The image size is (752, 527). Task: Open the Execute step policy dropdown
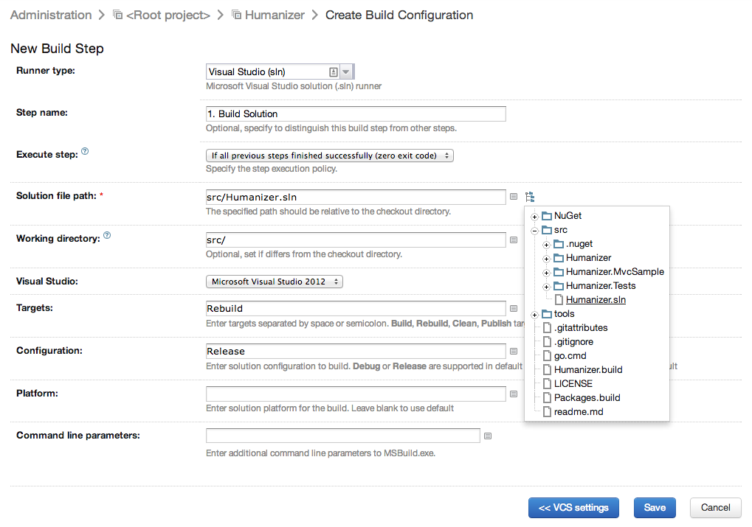329,156
